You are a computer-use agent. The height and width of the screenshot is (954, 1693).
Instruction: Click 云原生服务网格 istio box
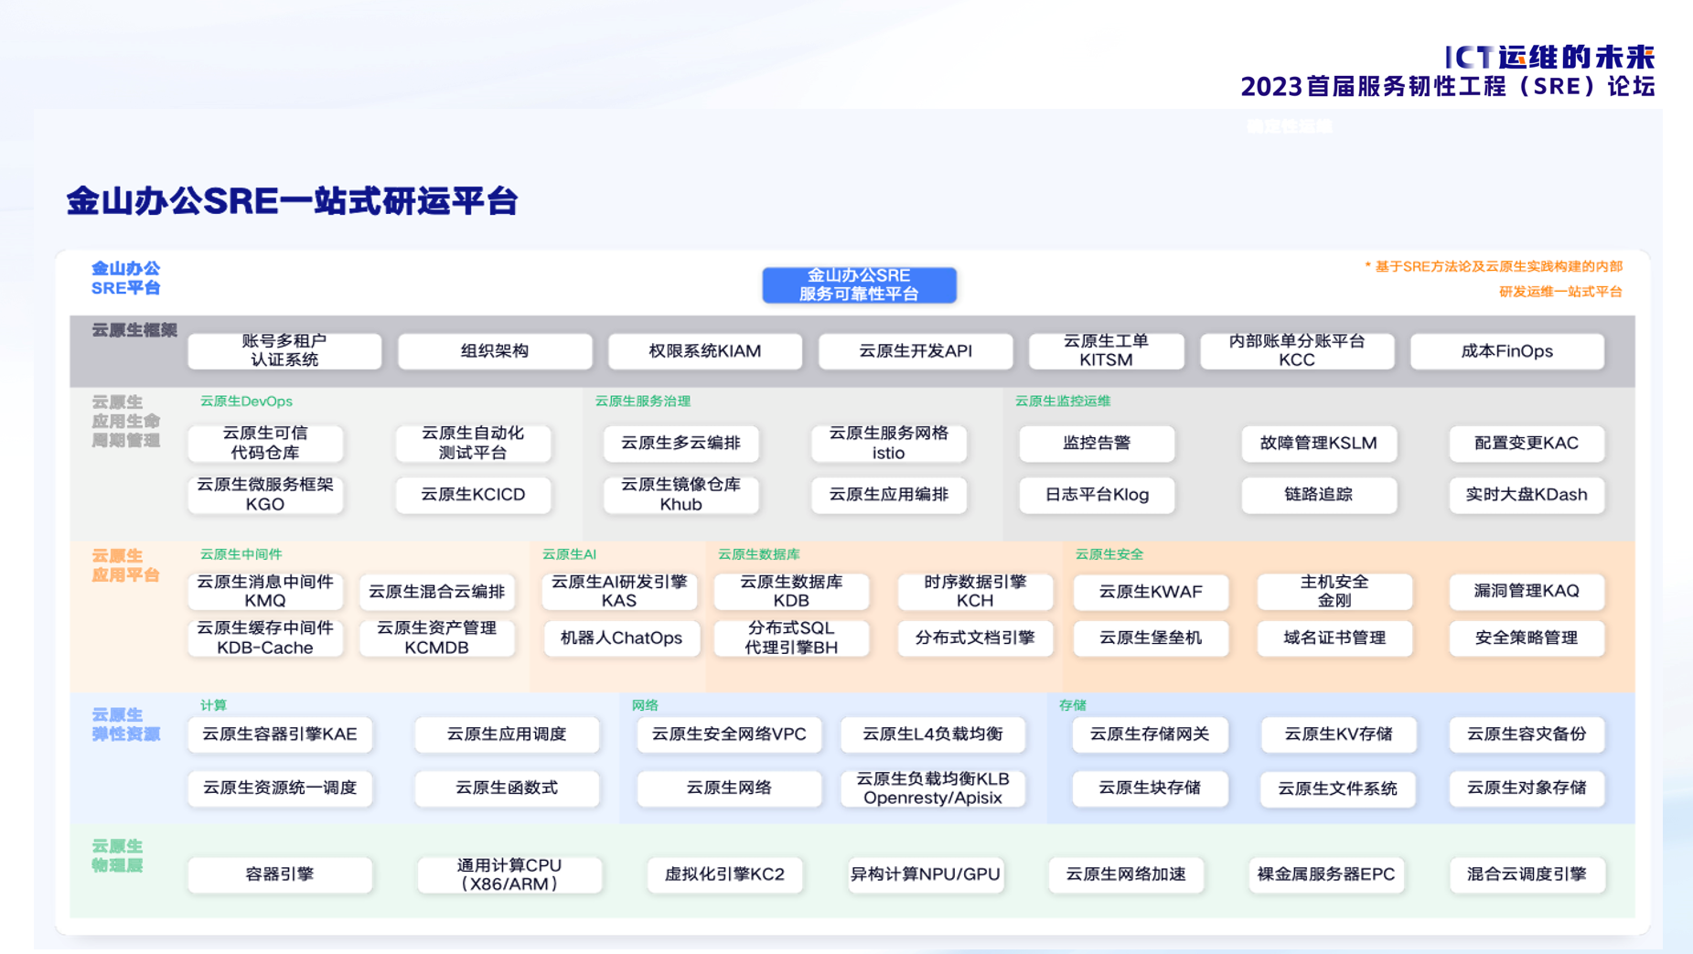click(888, 443)
